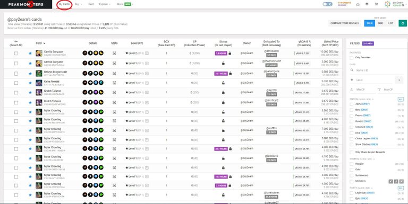This screenshot has width=408, height=204.
Task: Click plus icon beside Level 2 Camila Sungazer
Action: click(147, 53)
